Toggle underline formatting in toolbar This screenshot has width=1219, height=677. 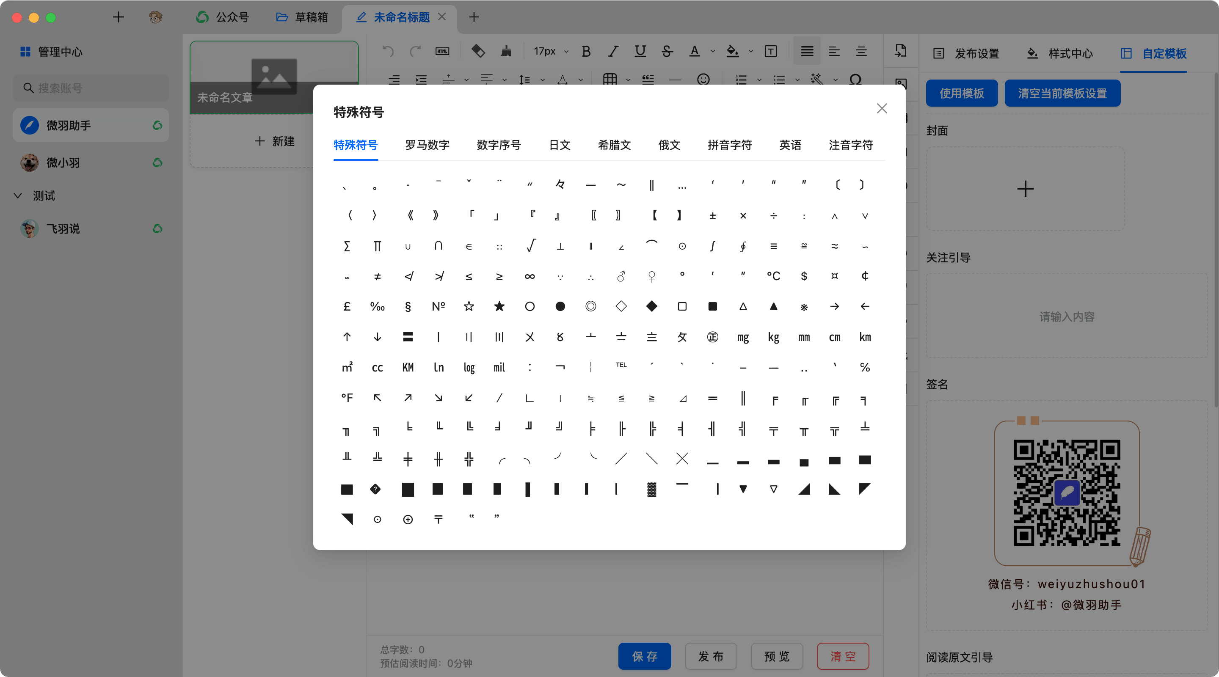pyautogui.click(x=640, y=51)
